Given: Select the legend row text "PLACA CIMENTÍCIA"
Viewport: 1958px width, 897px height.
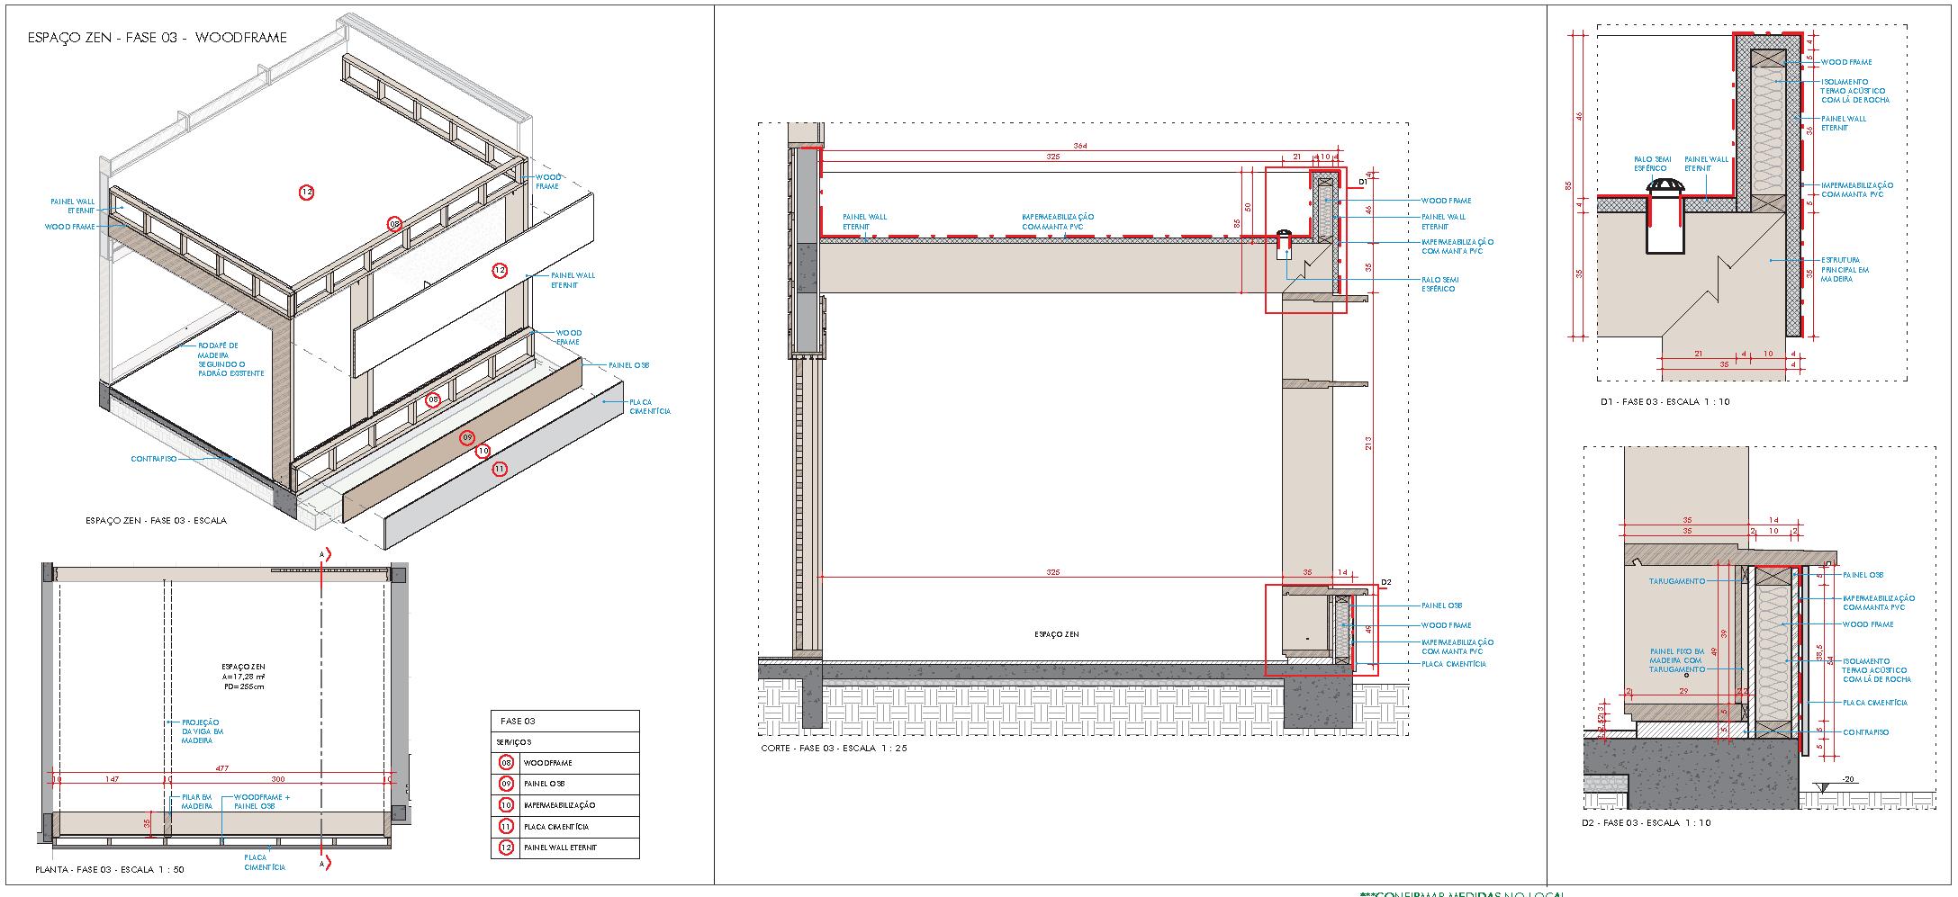Looking at the screenshot, I should [x=556, y=826].
